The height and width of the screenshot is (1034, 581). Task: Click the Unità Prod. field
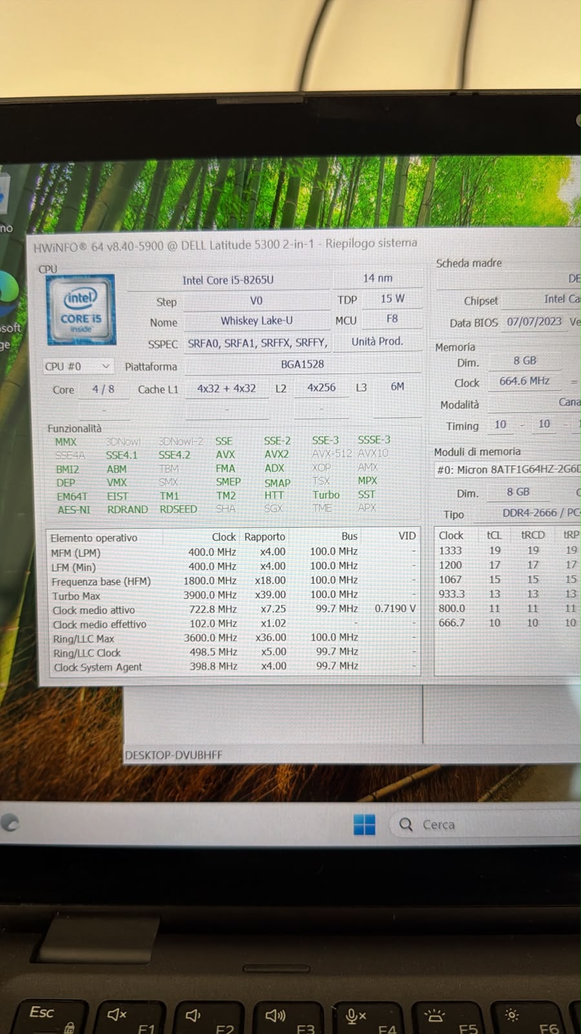pos(378,341)
